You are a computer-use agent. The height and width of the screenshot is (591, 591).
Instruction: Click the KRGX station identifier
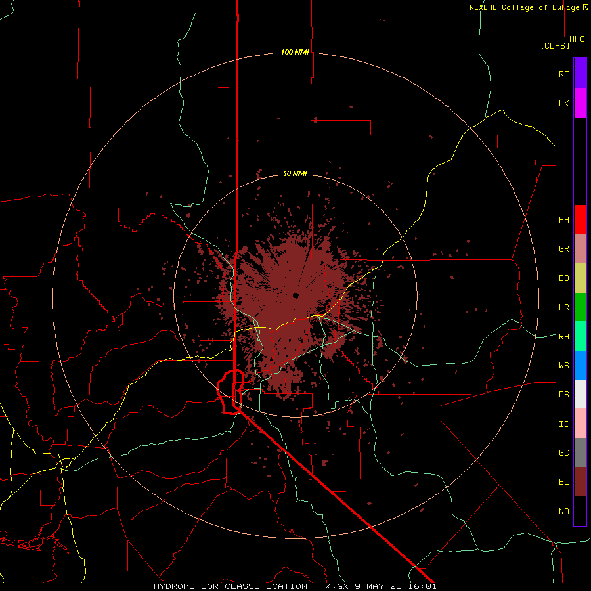point(338,586)
